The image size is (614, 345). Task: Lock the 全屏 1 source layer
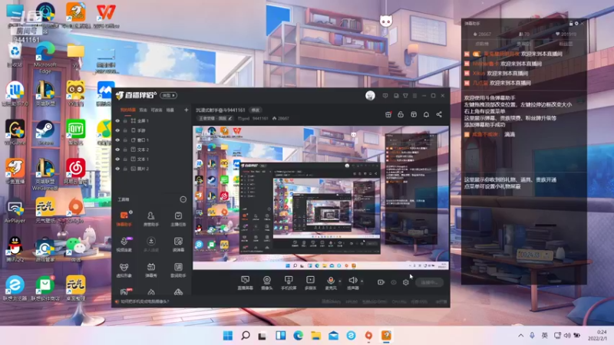tap(125, 121)
